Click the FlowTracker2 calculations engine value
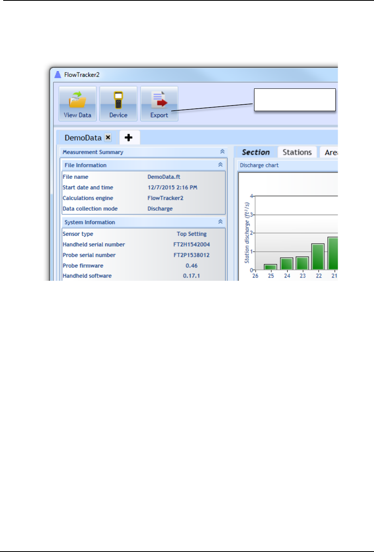 coord(165,198)
